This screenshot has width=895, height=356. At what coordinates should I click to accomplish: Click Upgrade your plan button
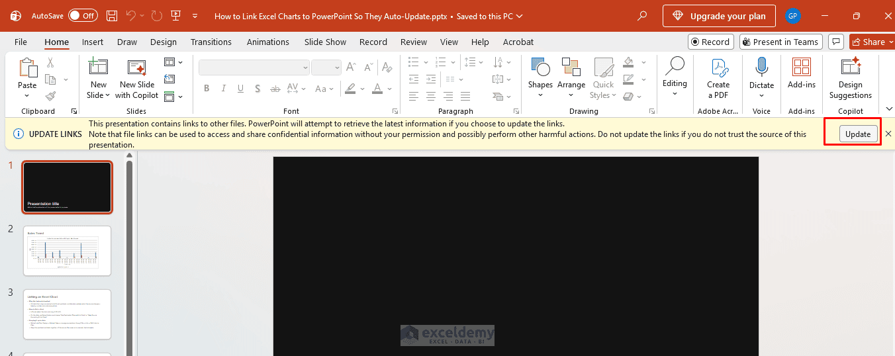pos(719,16)
